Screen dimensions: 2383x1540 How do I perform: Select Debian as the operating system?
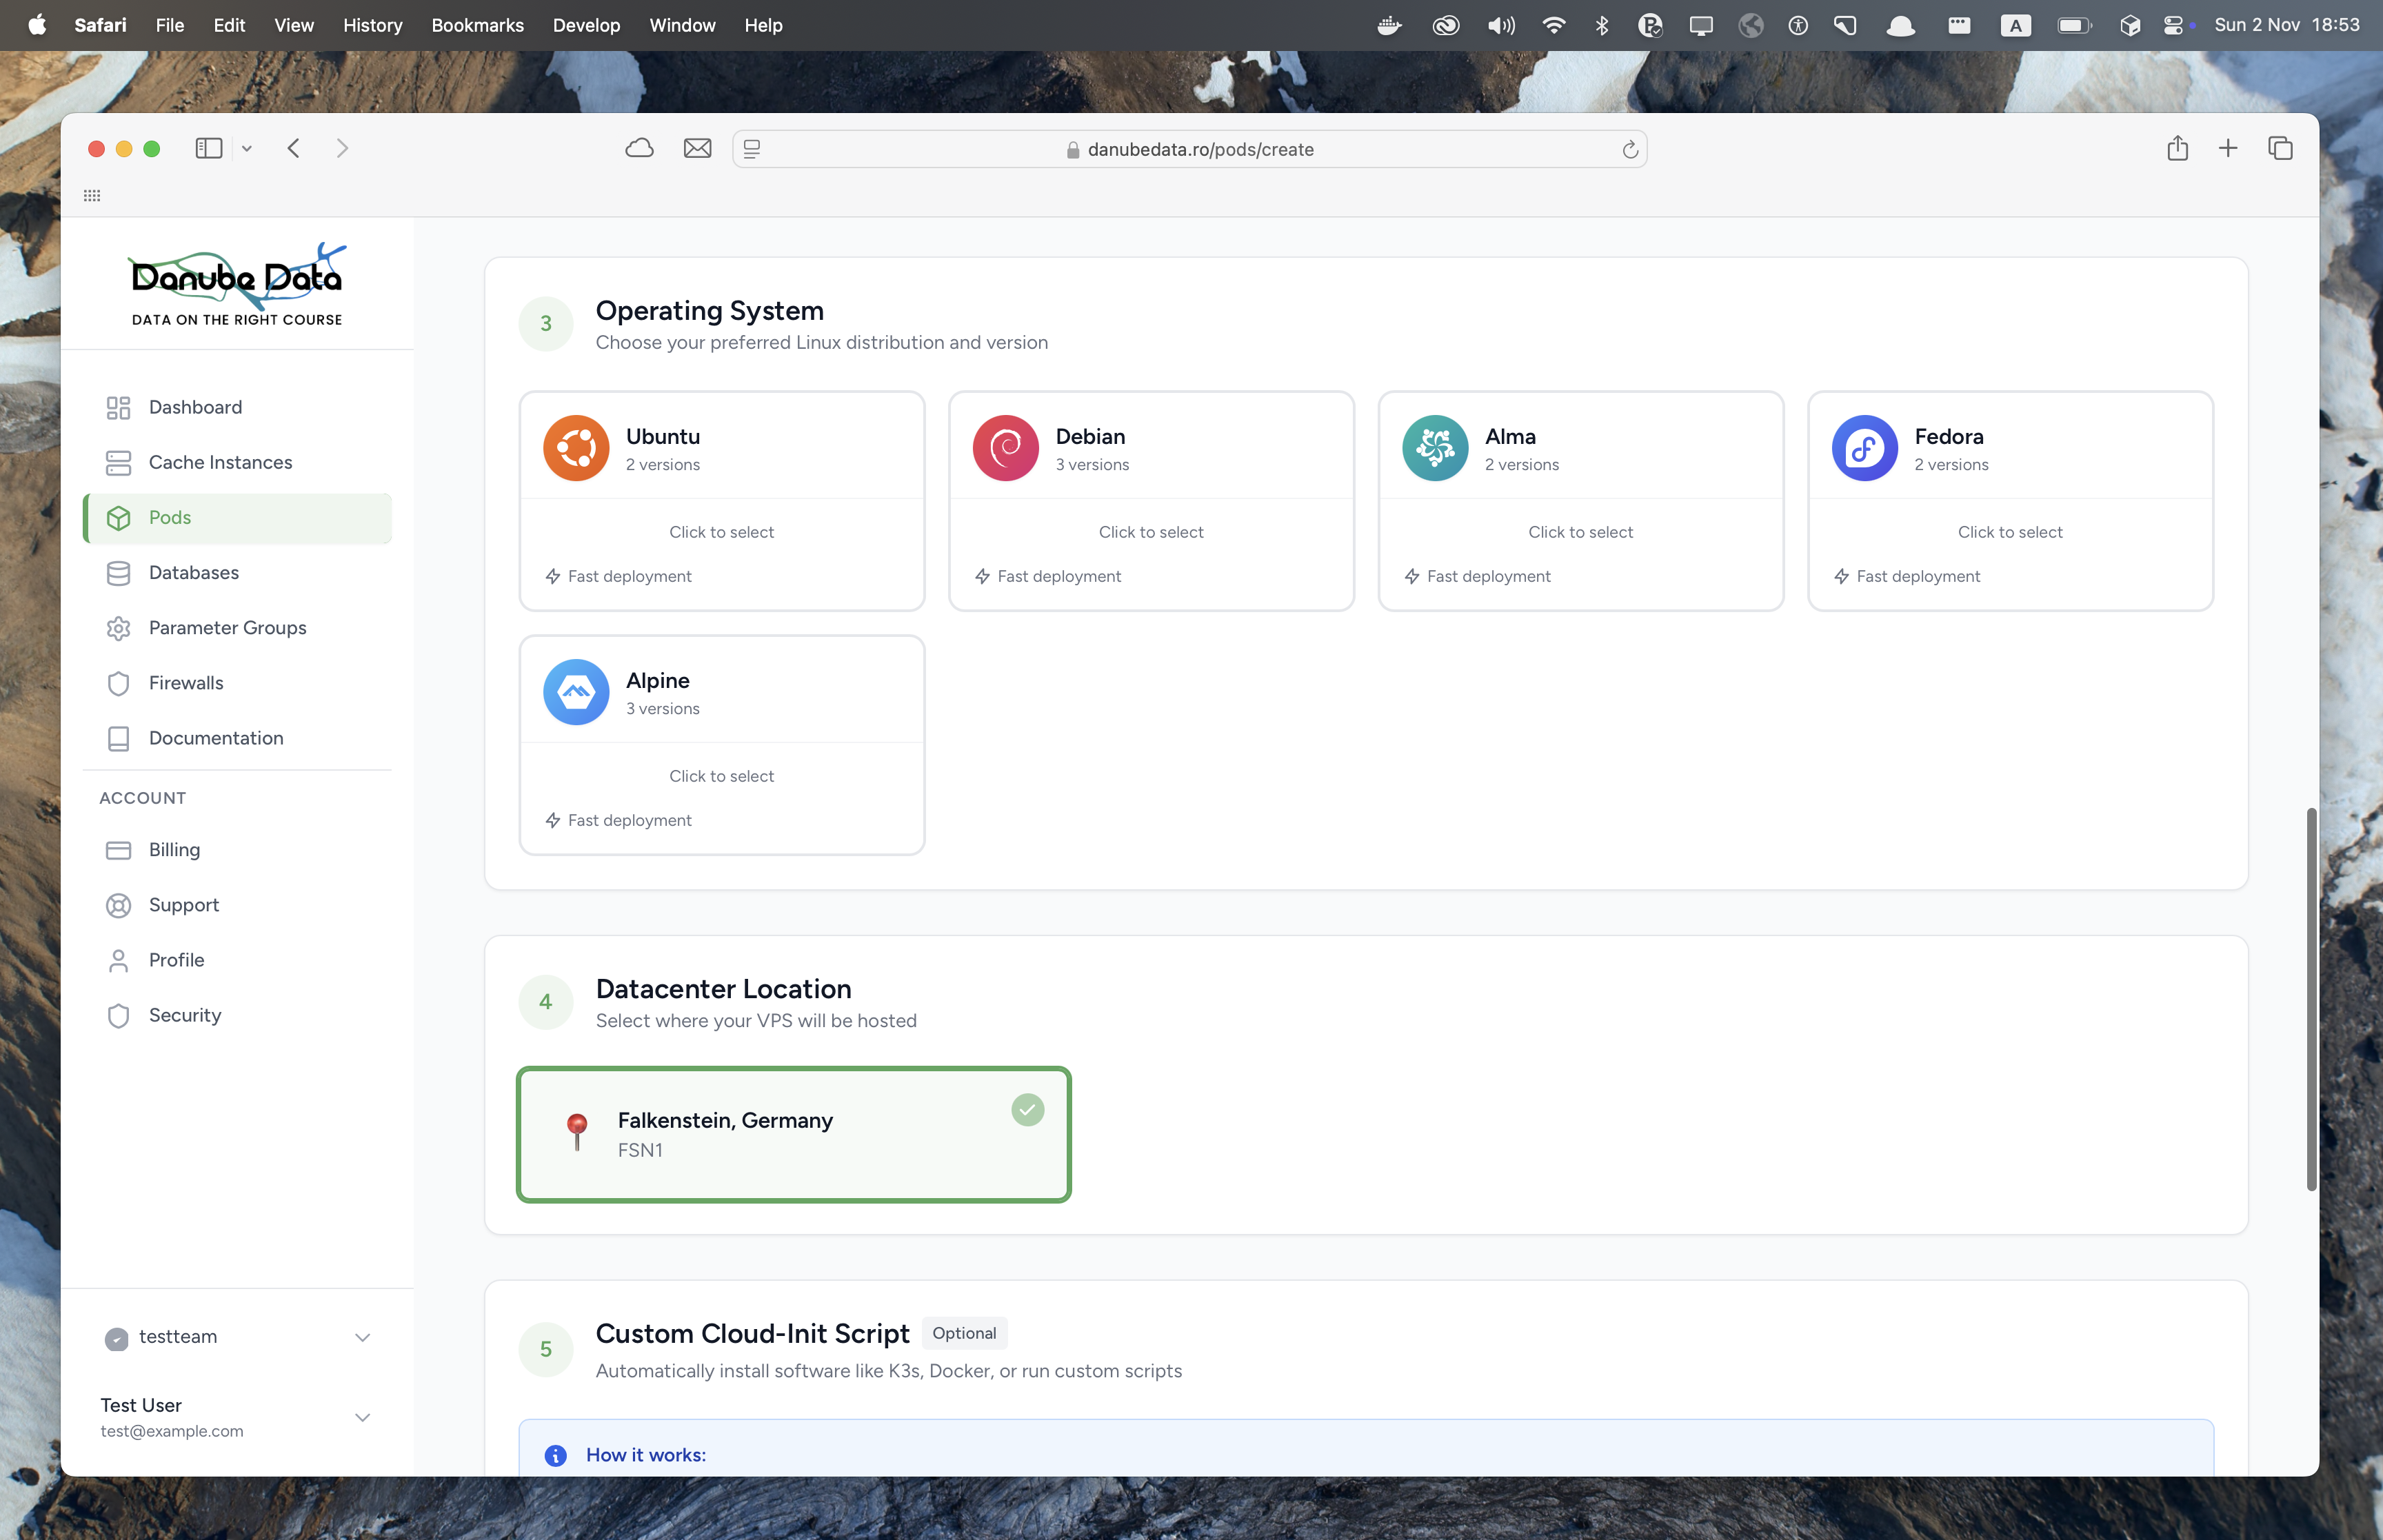[1151, 500]
